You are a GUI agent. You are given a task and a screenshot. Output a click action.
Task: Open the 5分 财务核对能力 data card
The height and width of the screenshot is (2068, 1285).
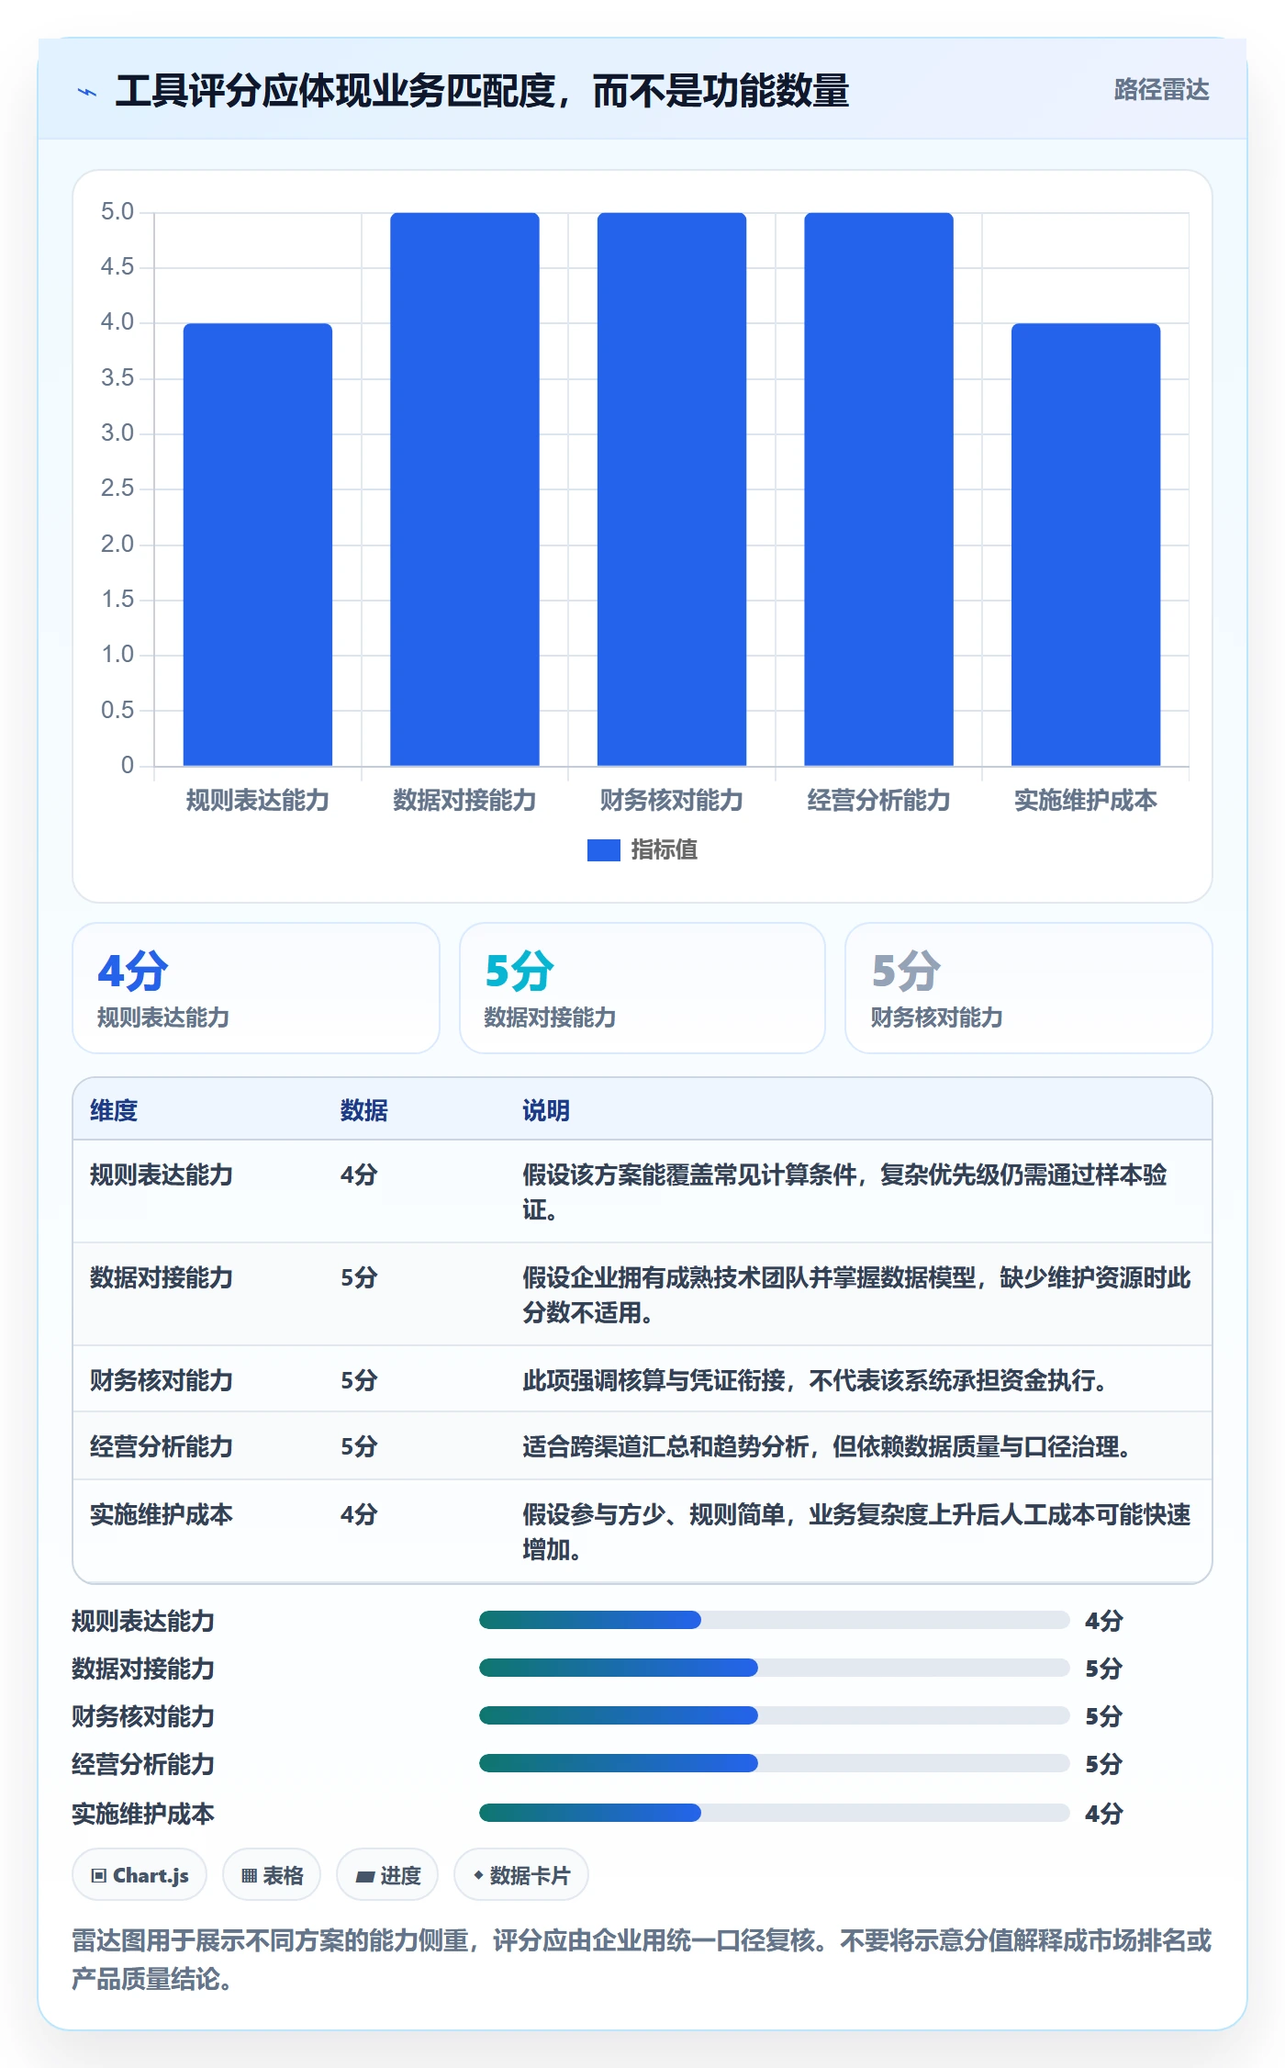(x=1029, y=988)
